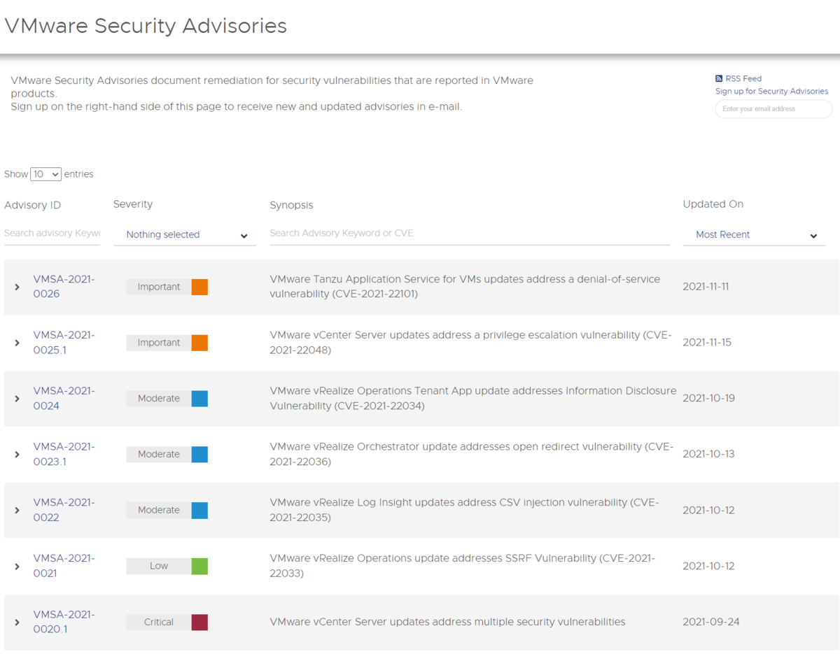The image size is (840, 654).
Task: Click blue severity swatch for VMSA-2021-0022
Action: 199,511
